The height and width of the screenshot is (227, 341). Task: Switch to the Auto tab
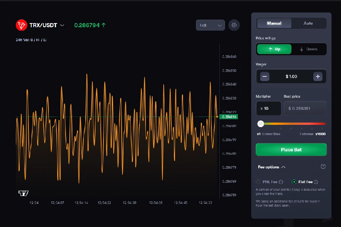[308, 23]
